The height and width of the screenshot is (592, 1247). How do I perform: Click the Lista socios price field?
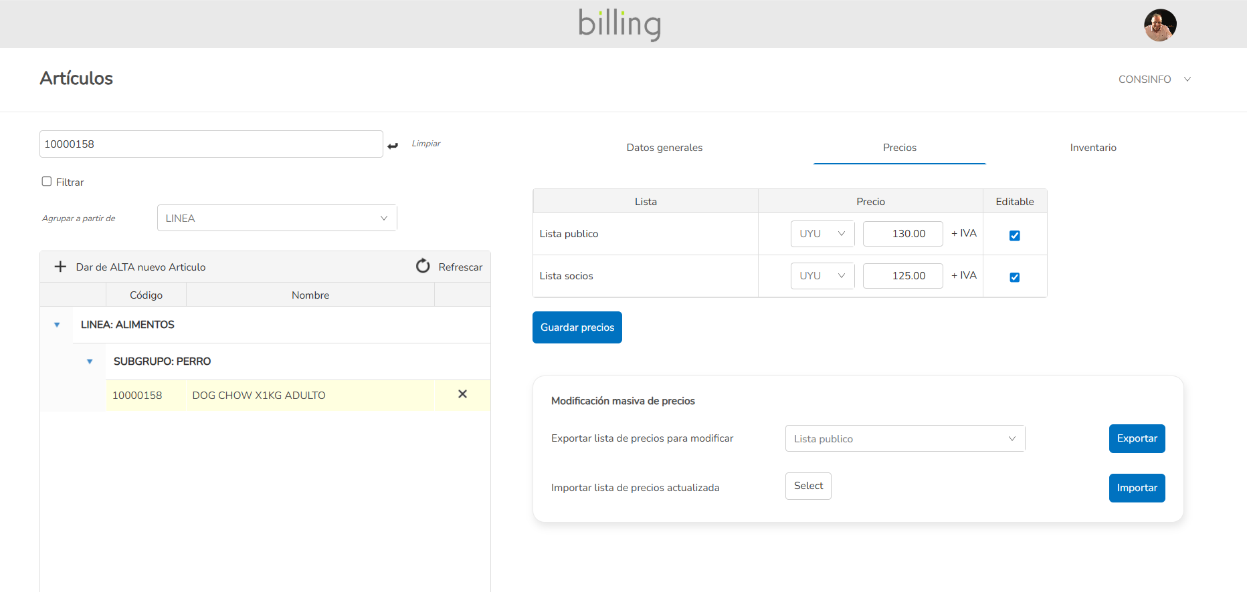902,276
